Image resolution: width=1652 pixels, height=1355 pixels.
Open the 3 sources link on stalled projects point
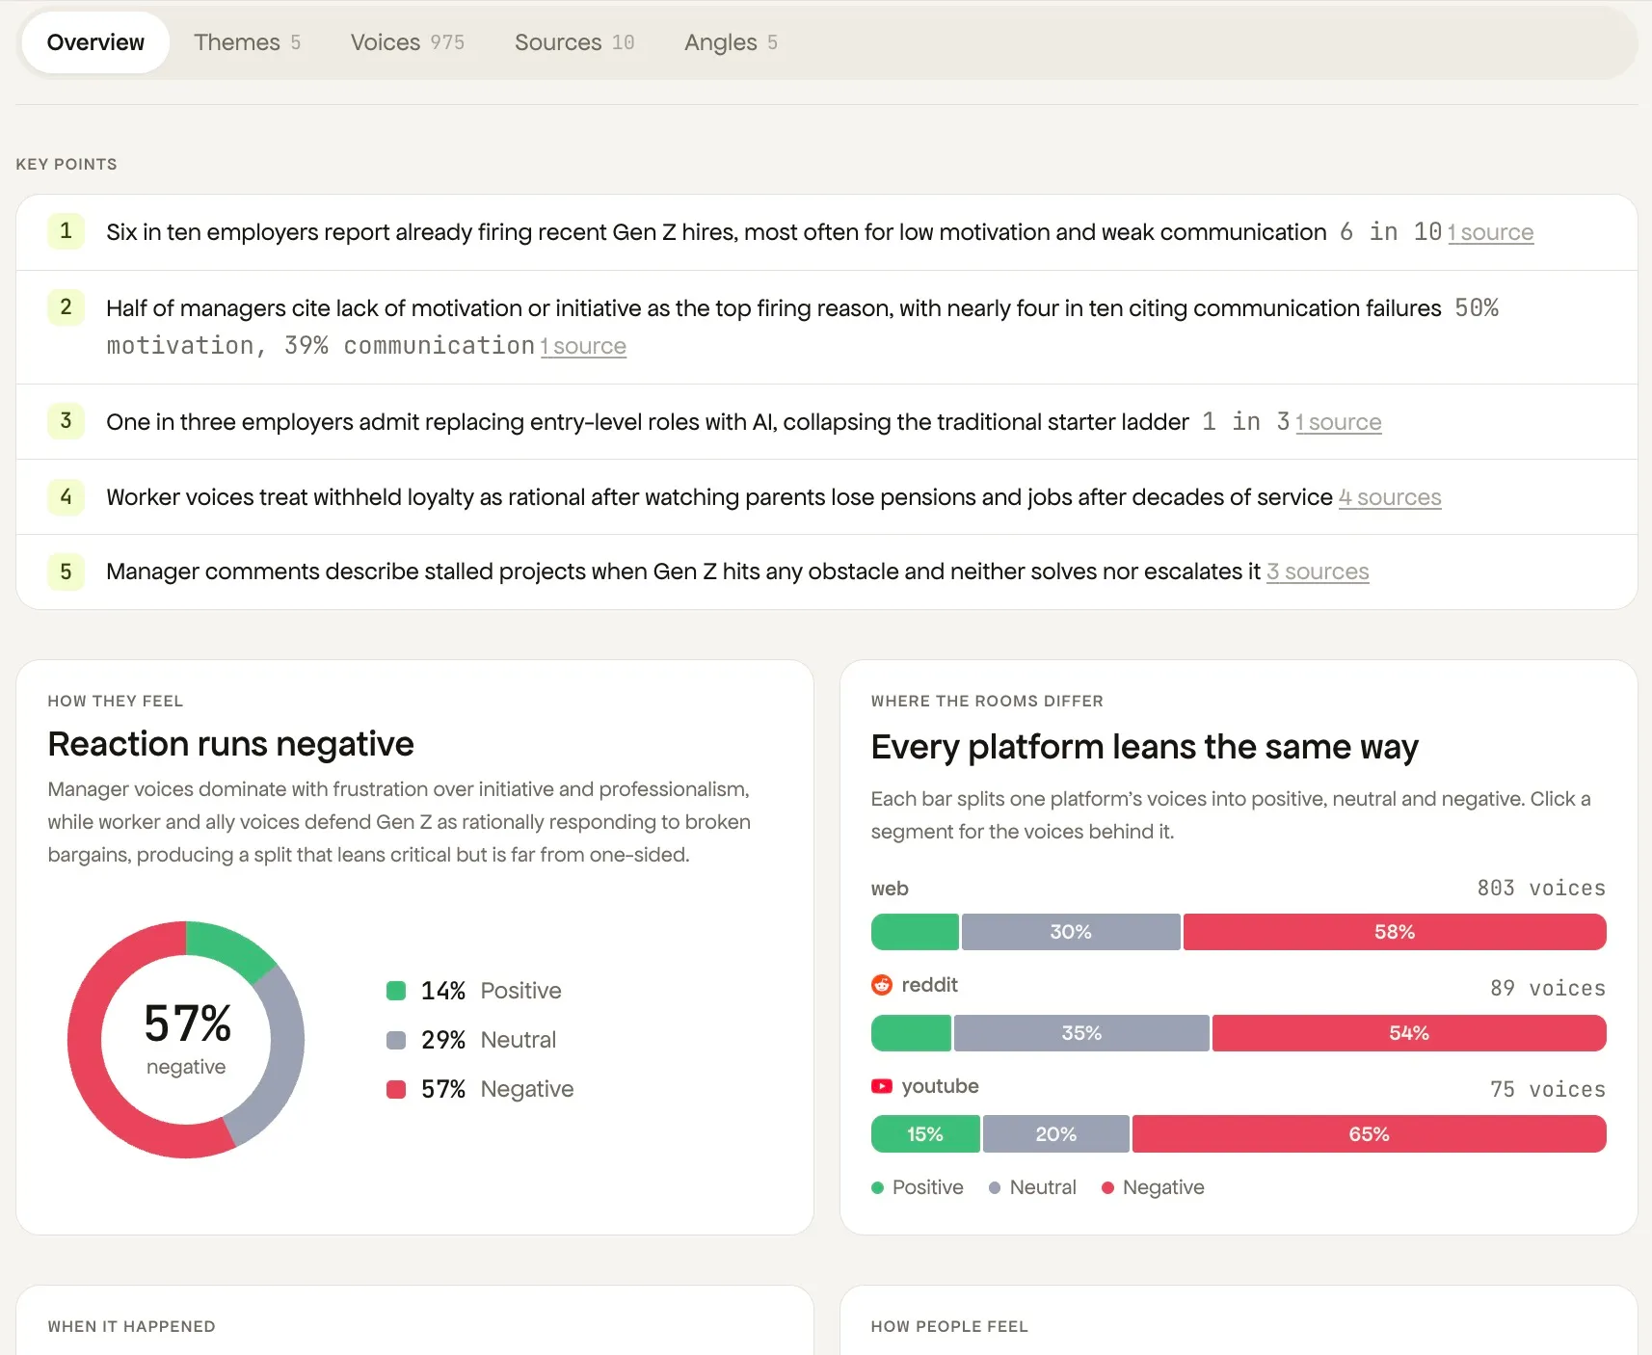point(1318,571)
